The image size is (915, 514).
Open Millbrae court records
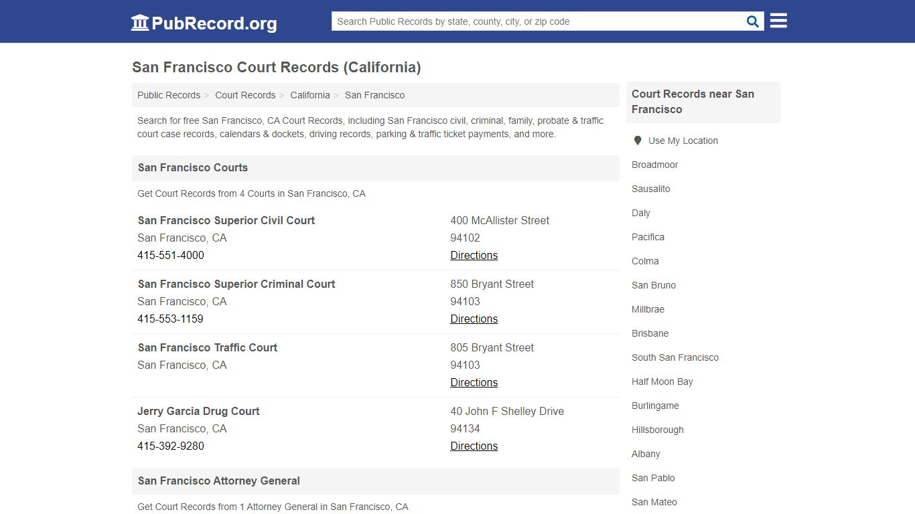pyautogui.click(x=648, y=309)
